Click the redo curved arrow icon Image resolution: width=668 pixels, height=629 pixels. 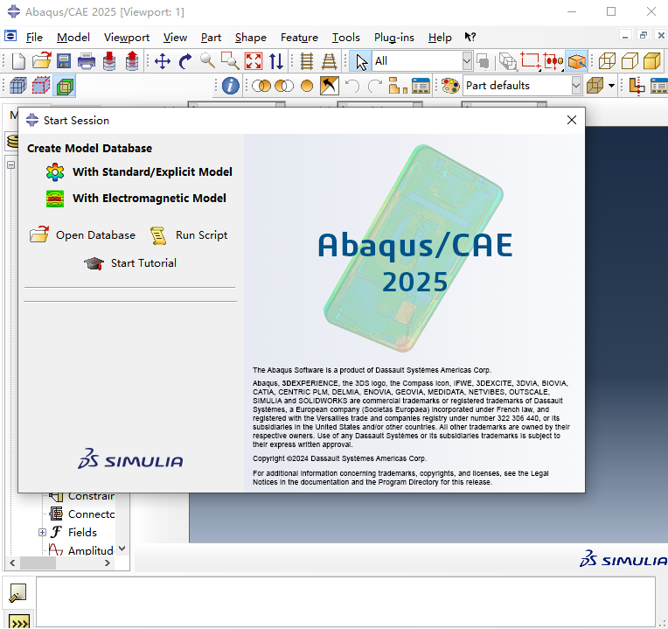[x=375, y=86]
